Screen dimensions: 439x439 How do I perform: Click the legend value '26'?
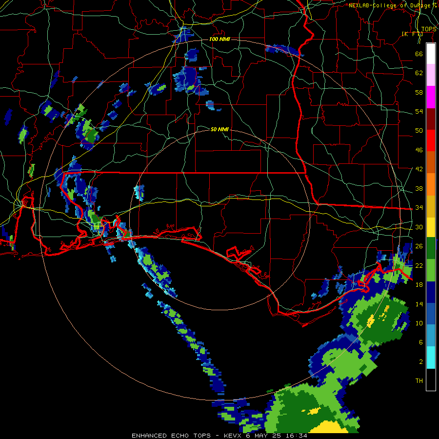[x=419, y=246]
